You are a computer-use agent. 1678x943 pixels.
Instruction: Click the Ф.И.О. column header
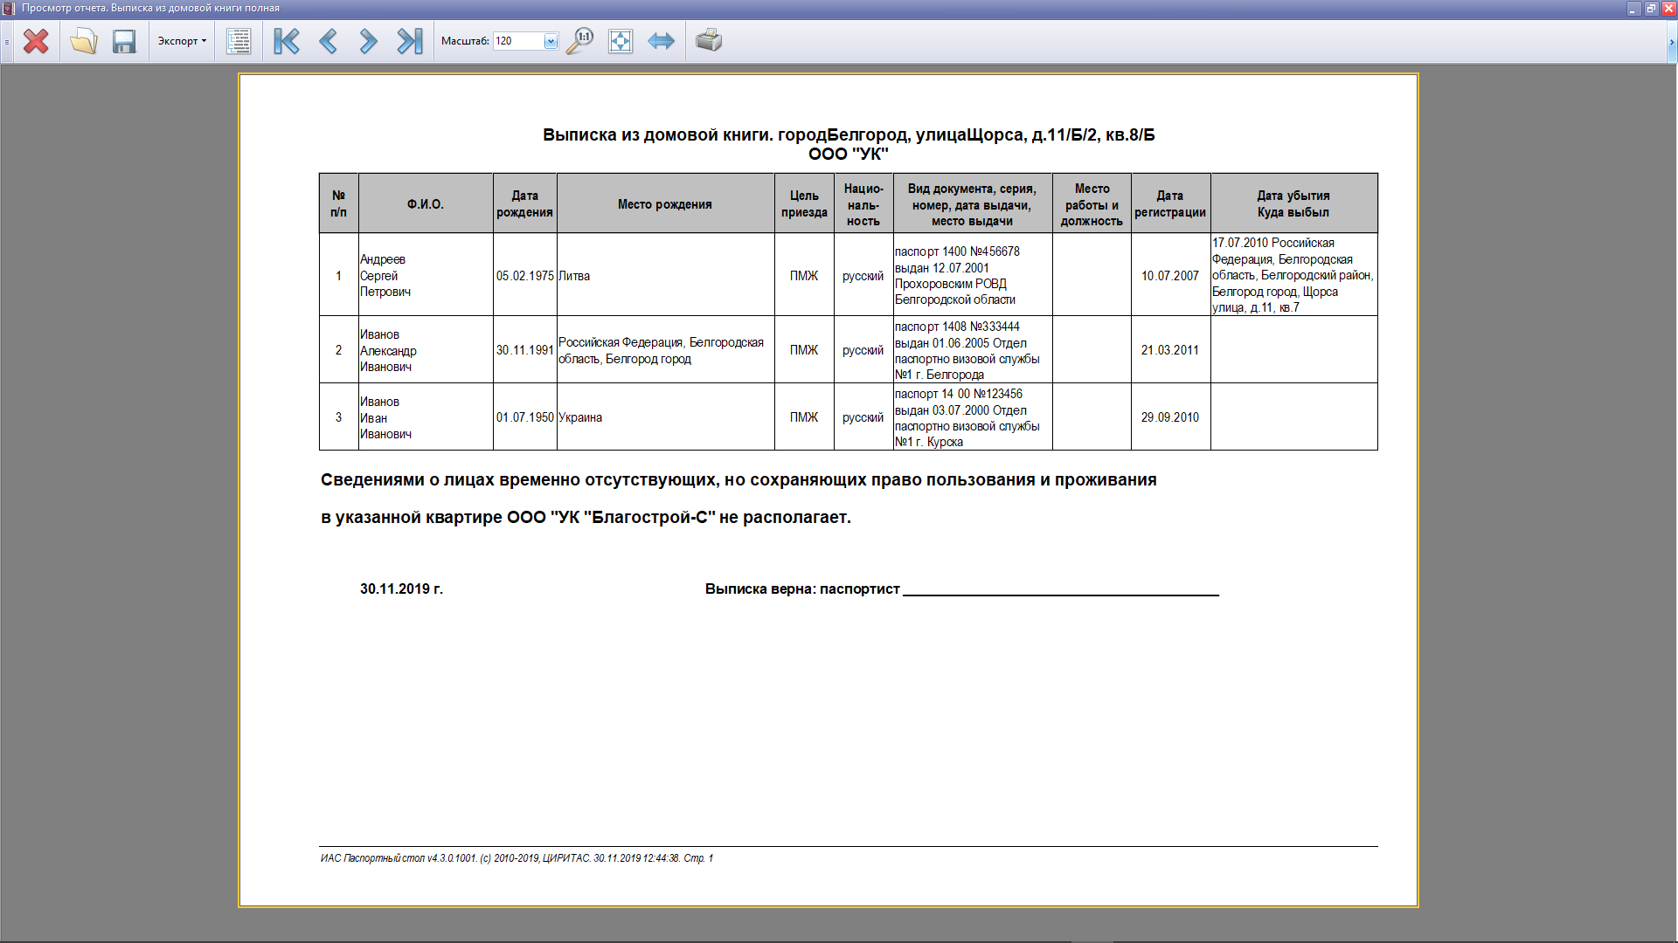click(x=426, y=203)
